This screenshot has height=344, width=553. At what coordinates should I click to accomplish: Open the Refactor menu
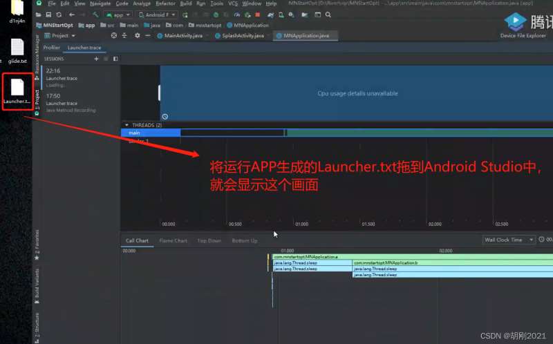tap(165, 3)
